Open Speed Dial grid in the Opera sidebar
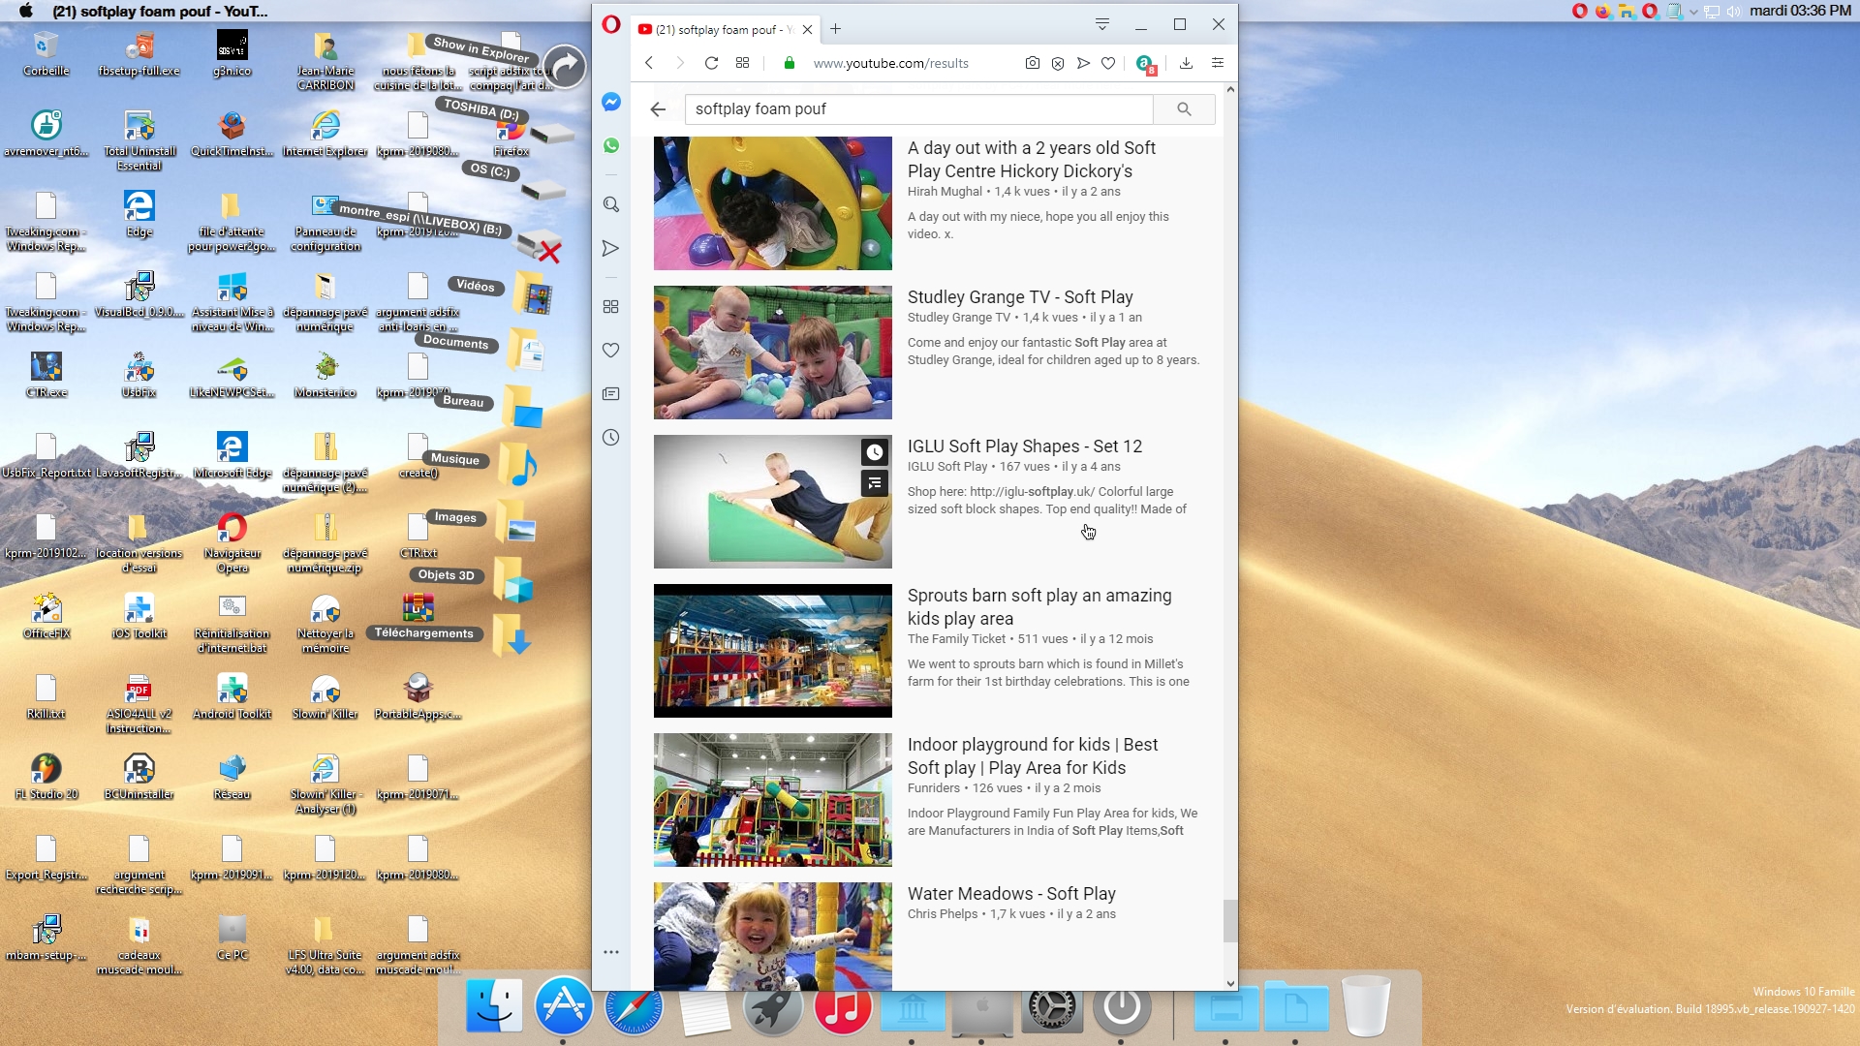The image size is (1860, 1046). [610, 306]
